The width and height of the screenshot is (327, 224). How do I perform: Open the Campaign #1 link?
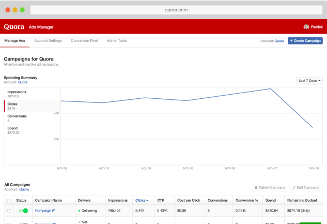[45, 211]
